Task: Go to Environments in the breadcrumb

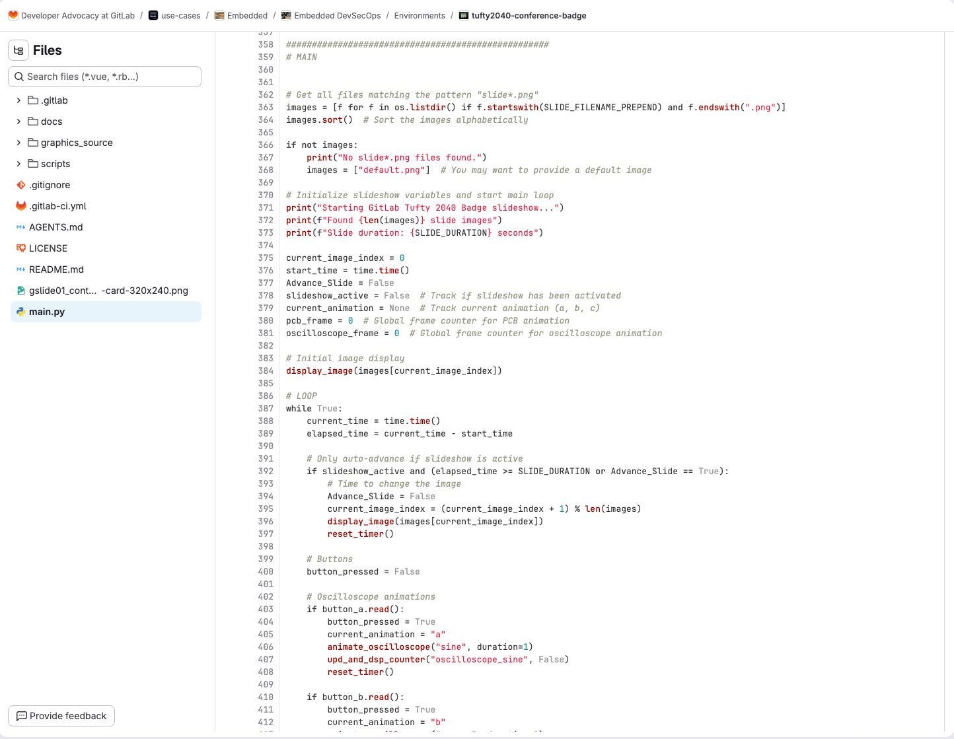Action: 420,15
